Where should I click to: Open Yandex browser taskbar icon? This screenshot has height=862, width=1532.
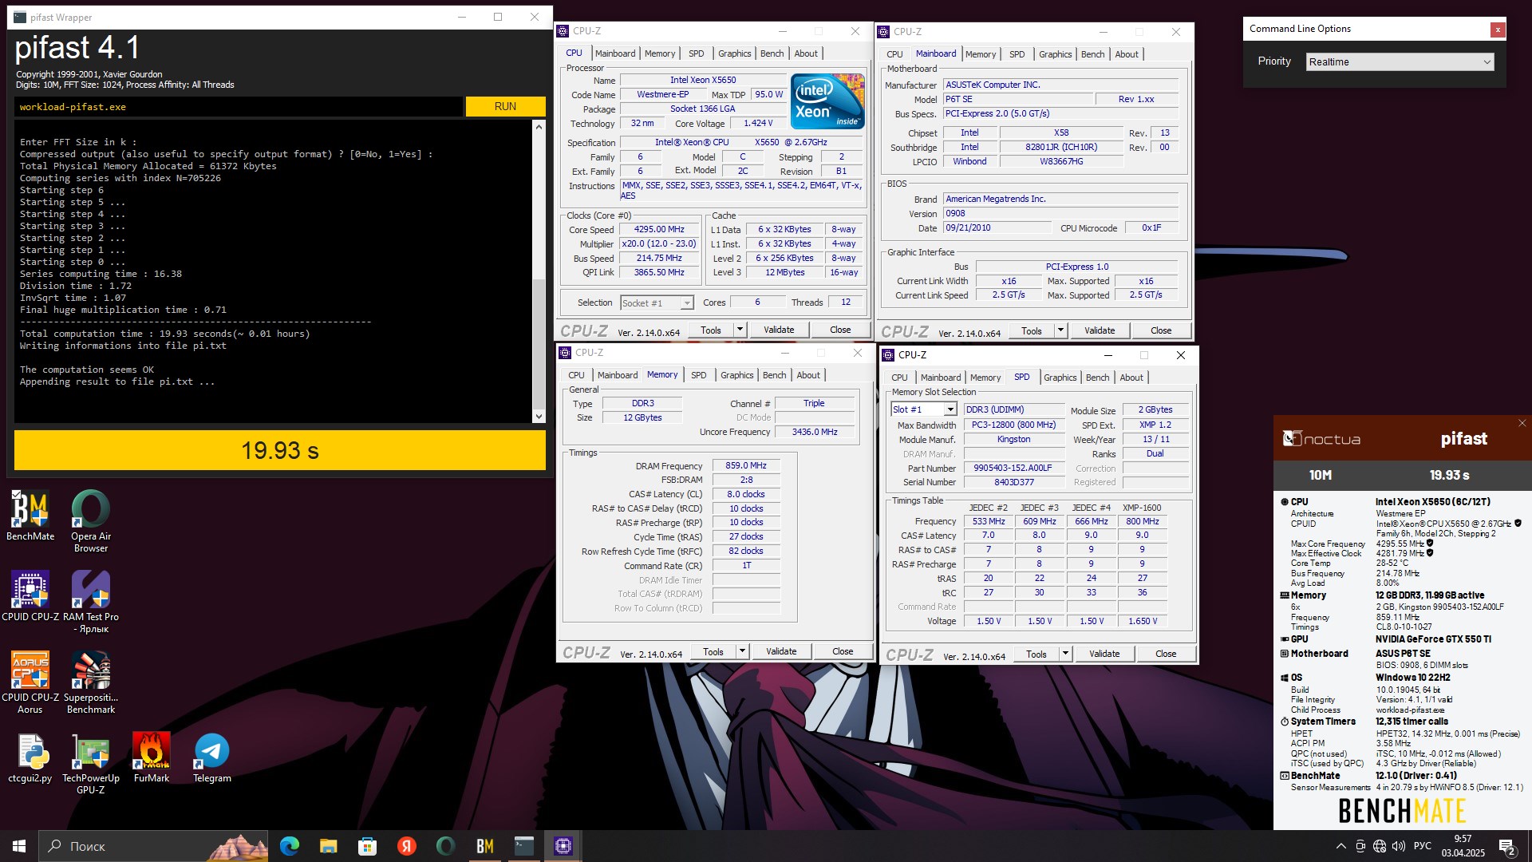[406, 846]
